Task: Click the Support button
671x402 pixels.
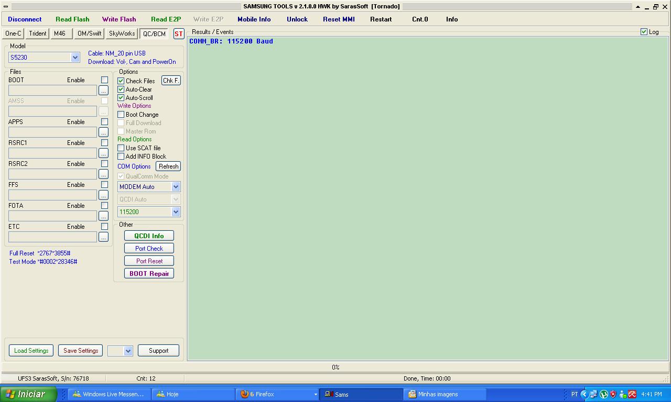Action: 158,351
